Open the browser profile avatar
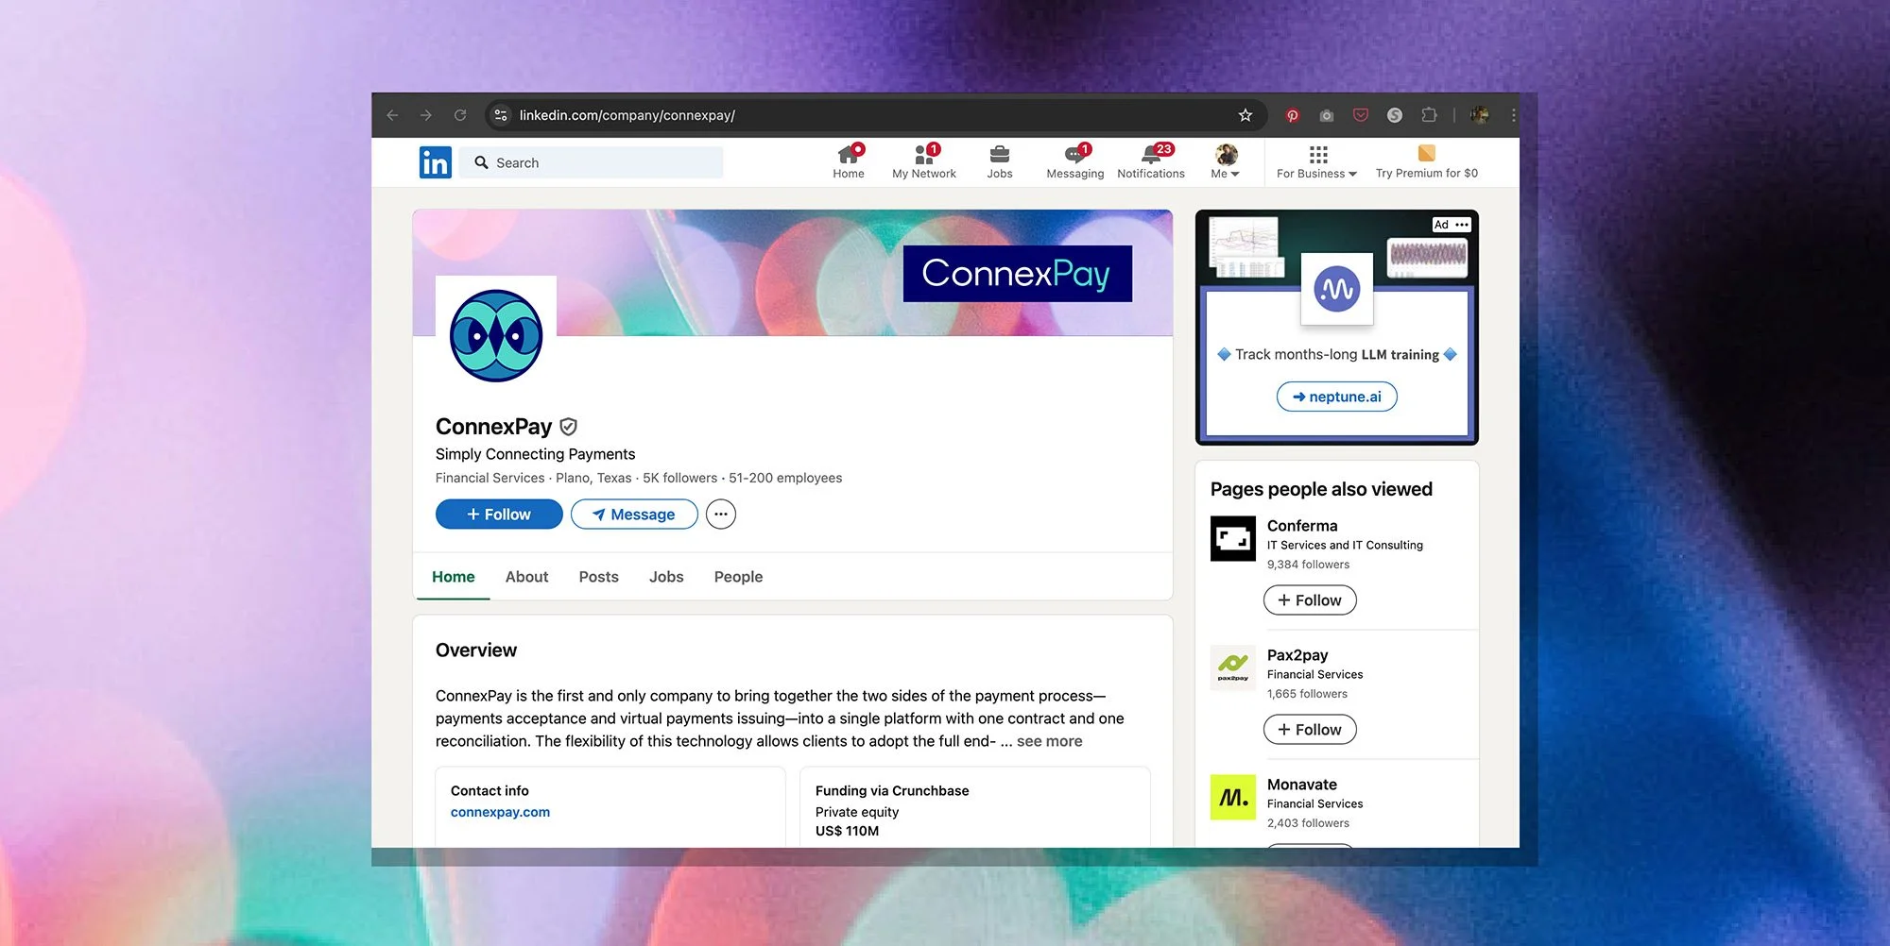Image resolution: width=1890 pixels, height=946 pixels. 1480,115
